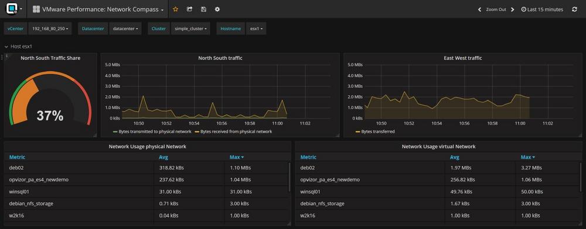Click the 237.62 kBs average value

pyautogui.click(x=171, y=179)
